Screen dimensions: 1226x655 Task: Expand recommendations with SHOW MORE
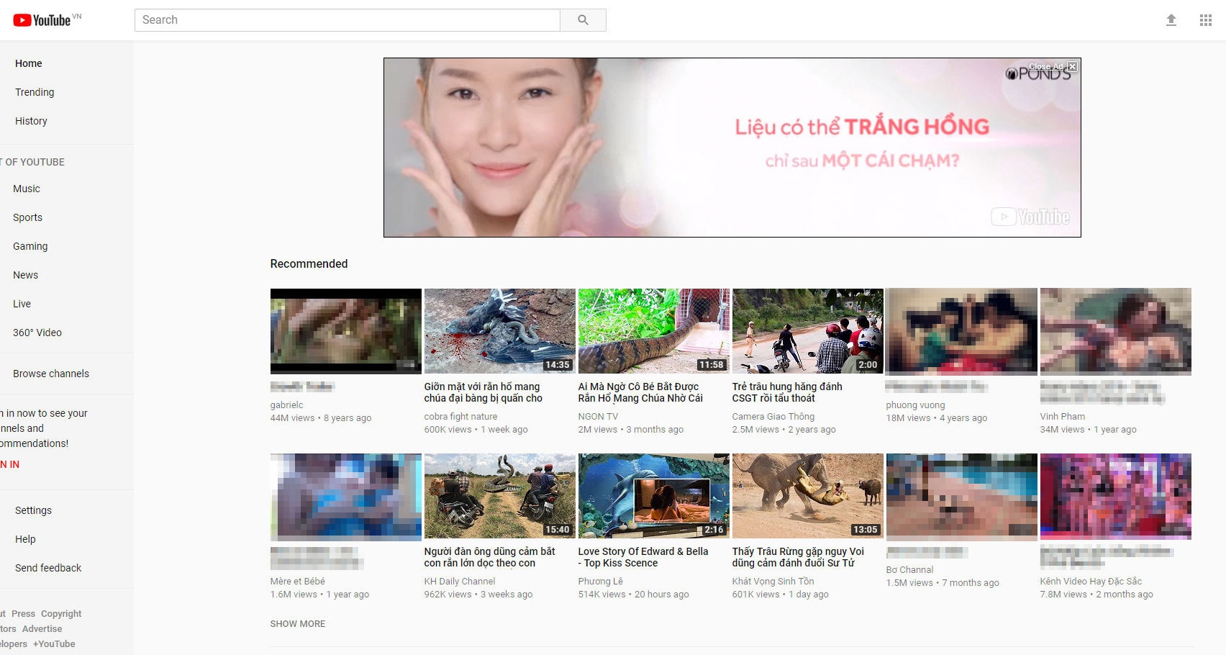[298, 623]
